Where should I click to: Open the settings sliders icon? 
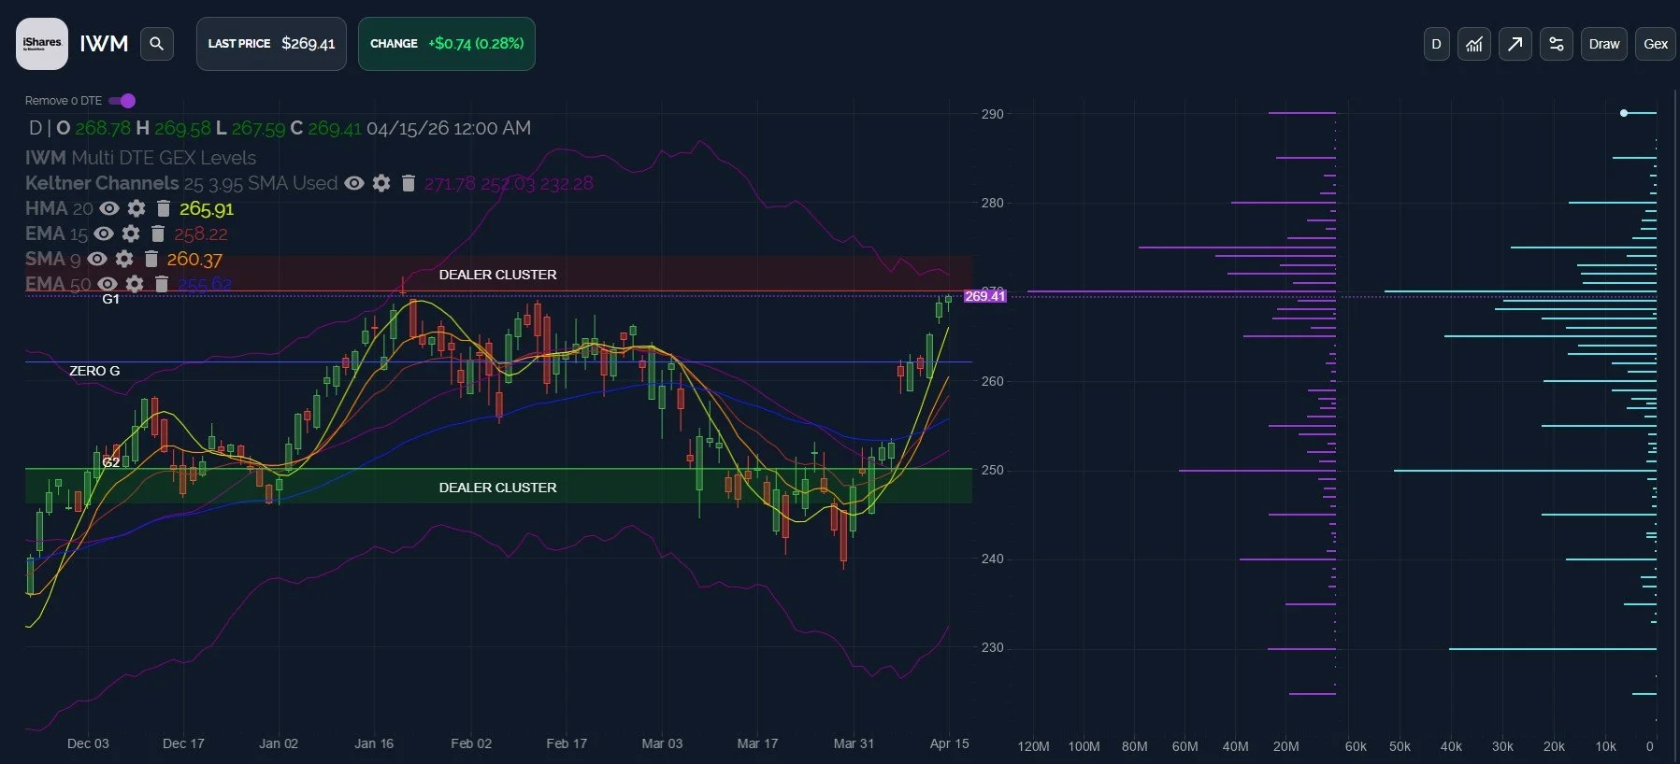tap(1557, 44)
